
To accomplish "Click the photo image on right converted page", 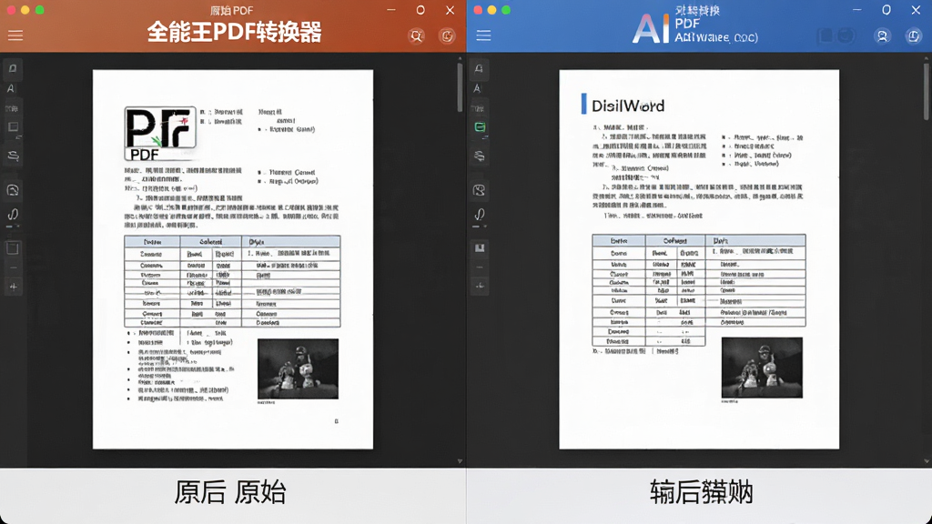I will (762, 368).
